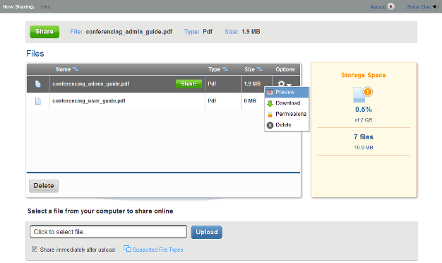Click the Permissions lock icon
Viewport: 442px width, 263px height.
click(270, 114)
